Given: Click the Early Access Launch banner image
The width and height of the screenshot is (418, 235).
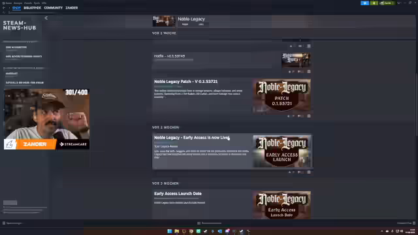Looking at the screenshot, I should (x=281, y=151).
